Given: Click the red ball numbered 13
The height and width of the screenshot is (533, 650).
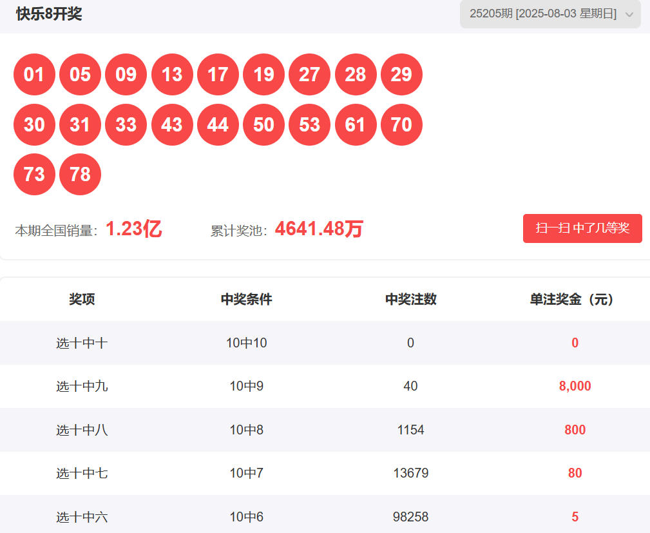Looking at the screenshot, I should click(172, 75).
